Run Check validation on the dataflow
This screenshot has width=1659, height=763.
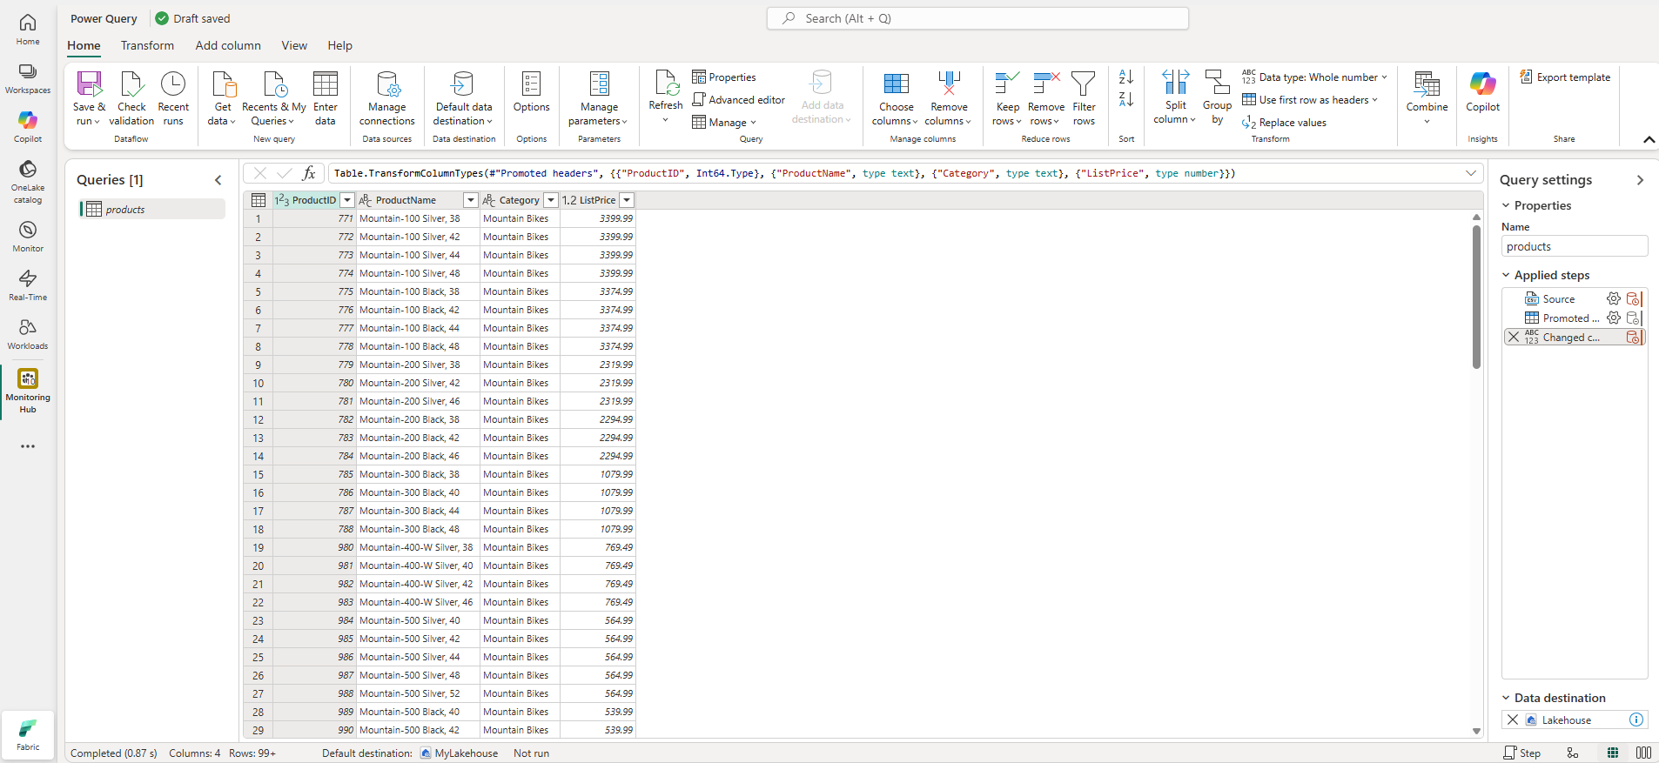point(131,97)
